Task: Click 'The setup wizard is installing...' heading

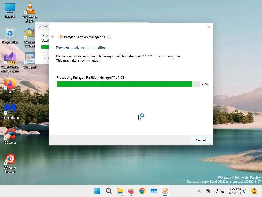Action: pos(82,48)
